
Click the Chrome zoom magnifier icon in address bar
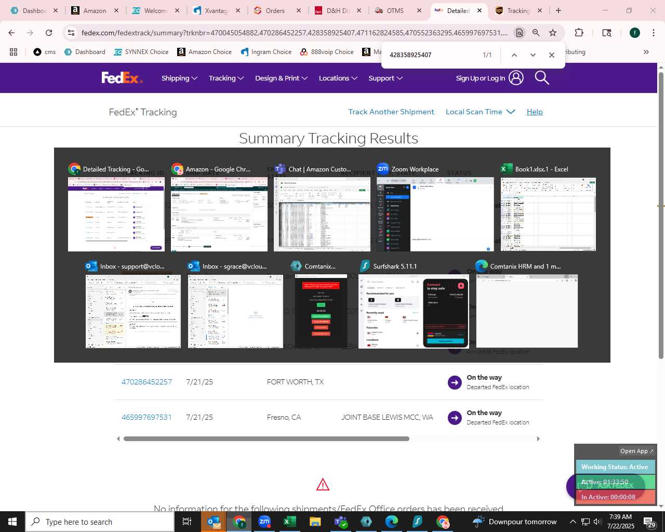point(536,33)
